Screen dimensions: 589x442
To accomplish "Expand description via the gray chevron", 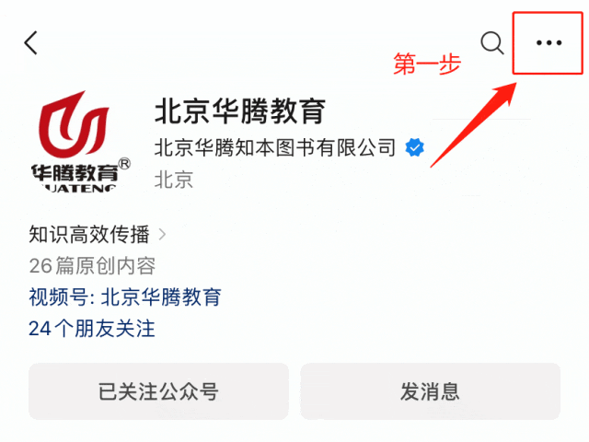I will tap(162, 235).
